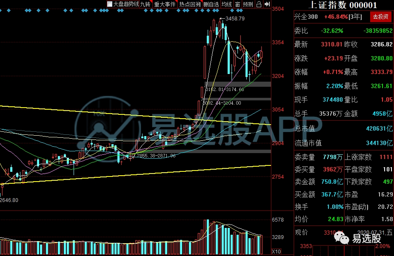Click the 换手 value 1.00%

pyautogui.click(x=335, y=207)
